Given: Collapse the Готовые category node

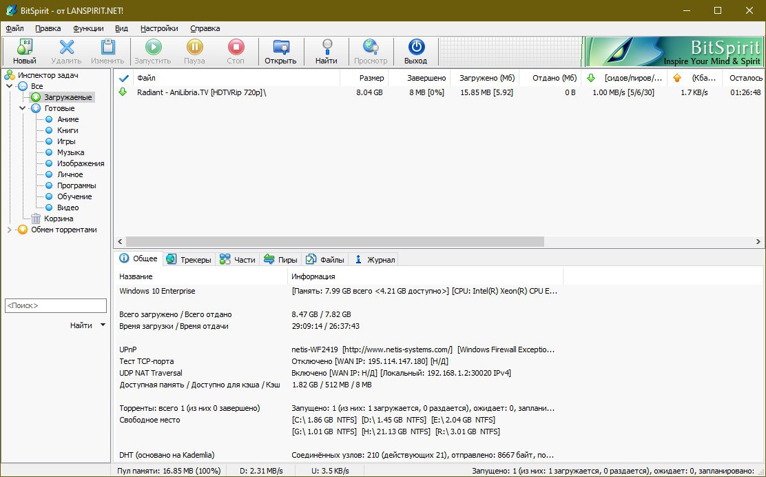Looking at the screenshot, I should point(23,108).
